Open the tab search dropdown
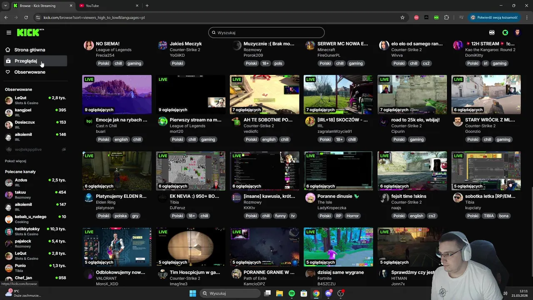 (5, 5)
